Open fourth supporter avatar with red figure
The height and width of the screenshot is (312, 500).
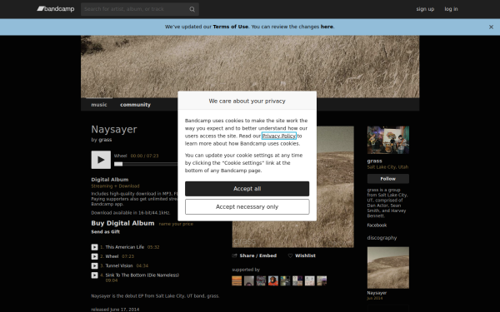pos(273,281)
